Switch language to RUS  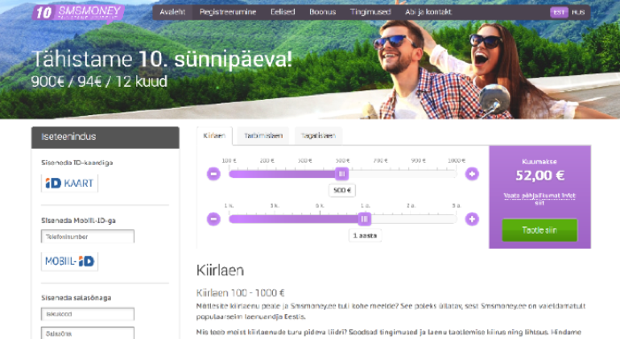[x=578, y=12]
